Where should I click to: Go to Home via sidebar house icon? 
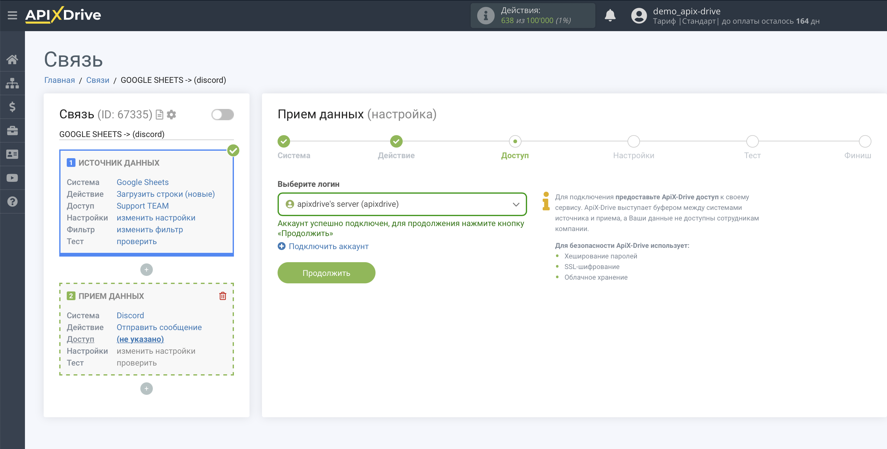pyautogui.click(x=12, y=59)
